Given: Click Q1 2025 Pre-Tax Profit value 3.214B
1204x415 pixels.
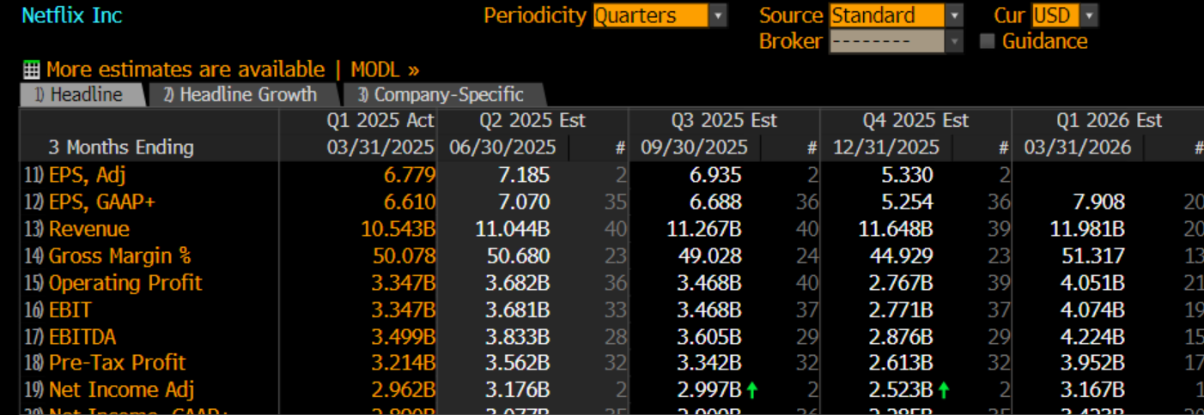Looking at the screenshot, I should [404, 363].
